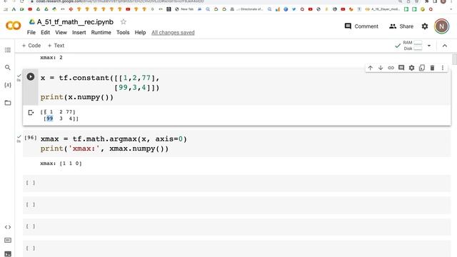The width and height of the screenshot is (457, 257).
Task: Select the first empty code cell
Action: pyautogui.click(x=236, y=183)
